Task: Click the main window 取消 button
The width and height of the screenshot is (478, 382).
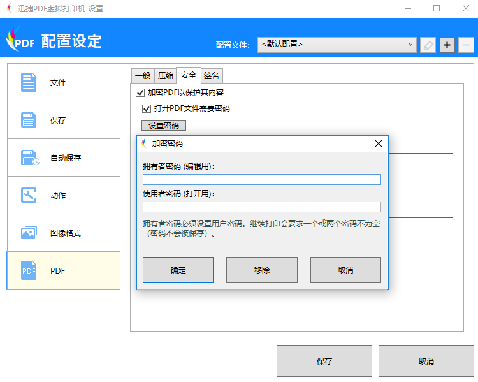Action: 426,361
